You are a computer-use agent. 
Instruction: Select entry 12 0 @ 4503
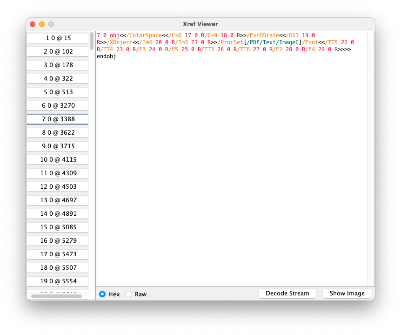tap(58, 187)
